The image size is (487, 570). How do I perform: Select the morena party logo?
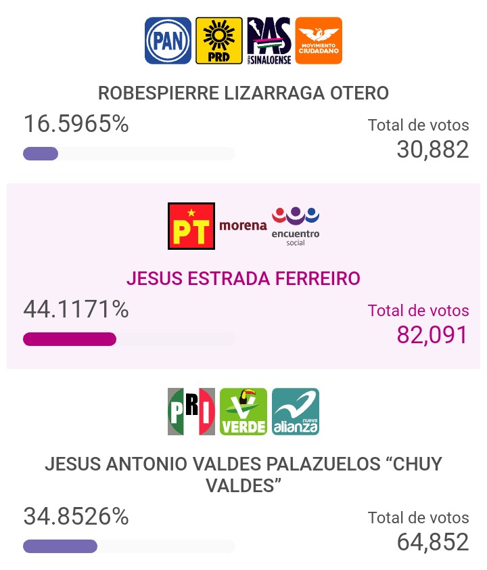243,225
